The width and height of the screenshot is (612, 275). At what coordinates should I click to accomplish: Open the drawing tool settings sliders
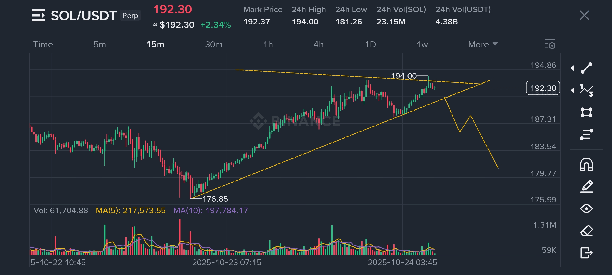point(586,134)
